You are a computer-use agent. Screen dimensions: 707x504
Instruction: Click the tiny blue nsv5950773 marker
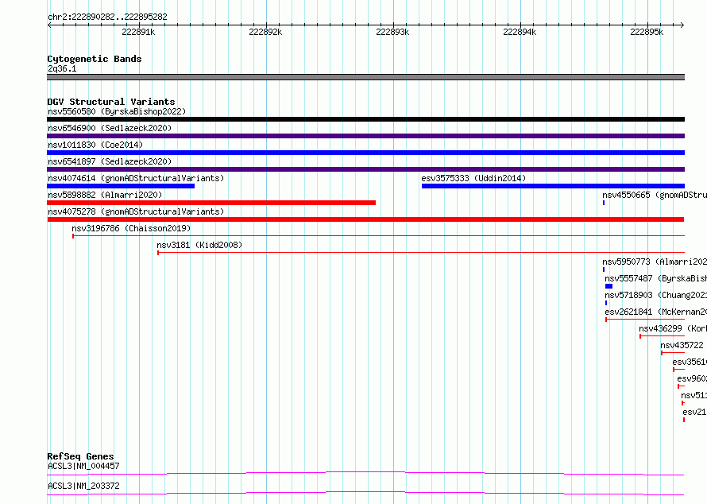(x=604, y=269)
